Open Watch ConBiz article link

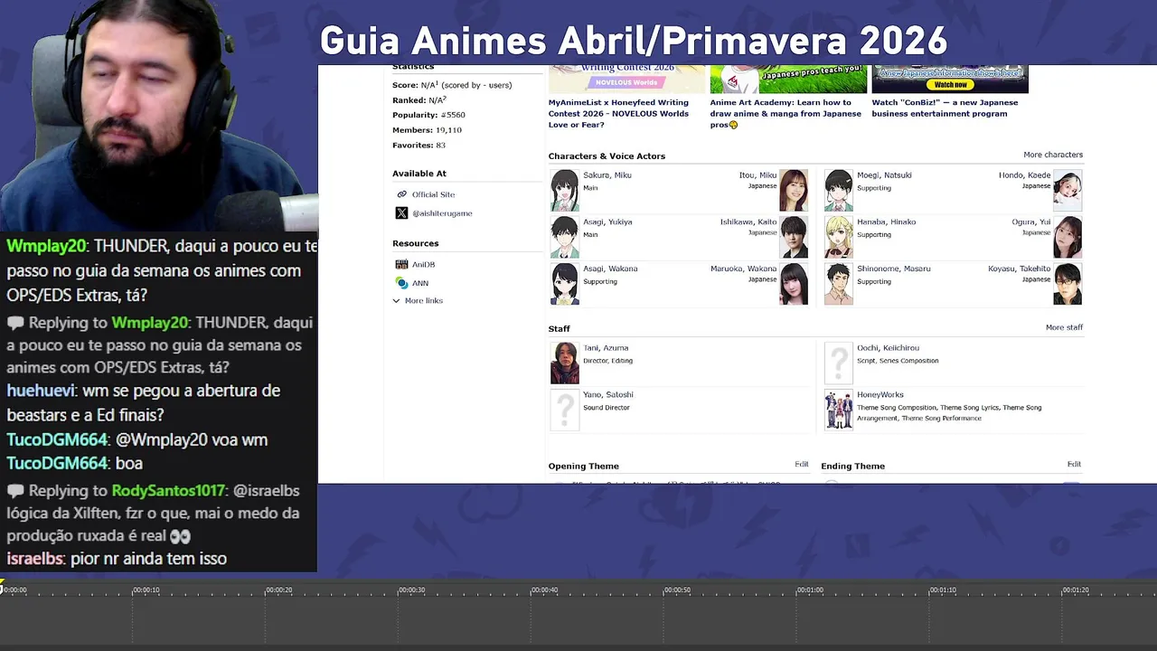945,108
